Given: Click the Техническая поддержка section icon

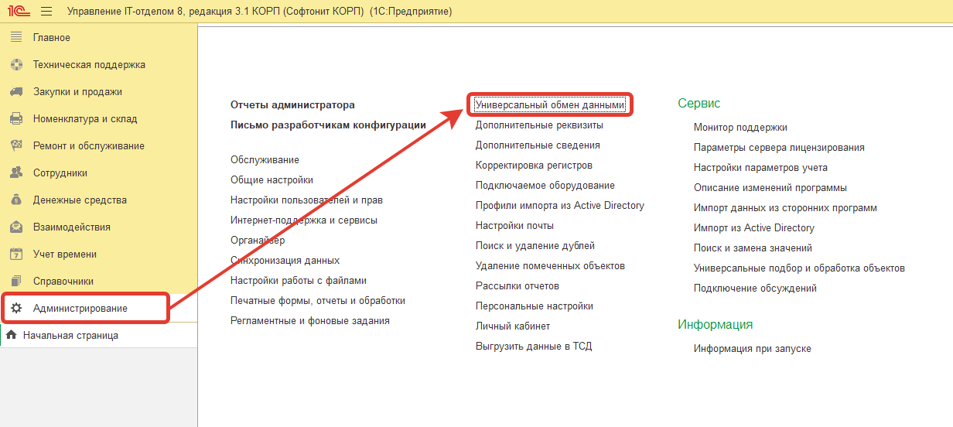Looking at the screenshot, I should tap(16, 65).
